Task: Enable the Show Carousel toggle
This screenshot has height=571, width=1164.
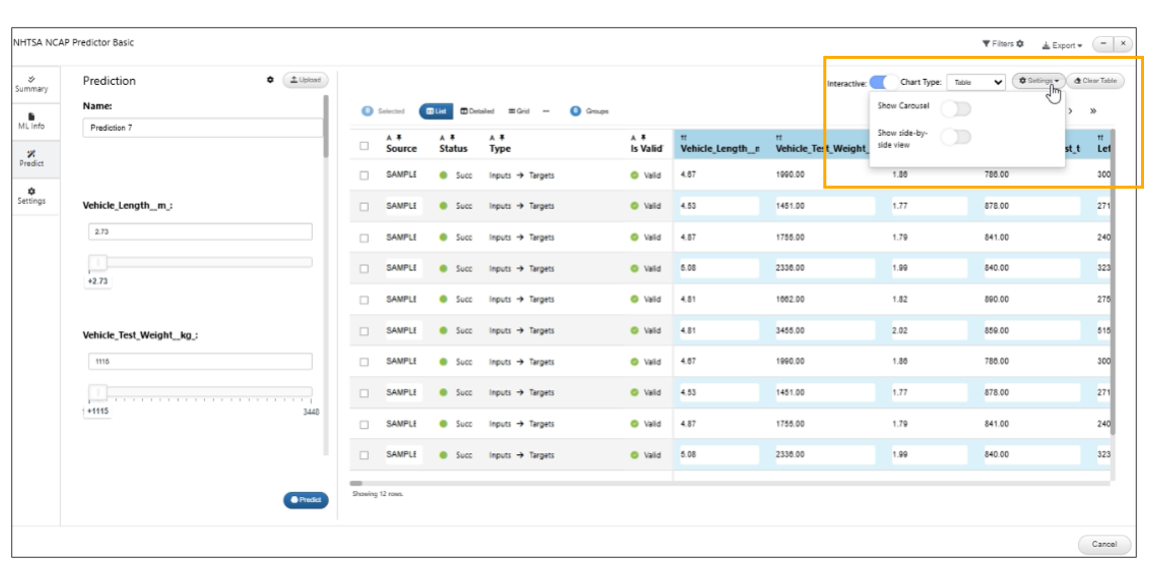Action: pos(955,109)
